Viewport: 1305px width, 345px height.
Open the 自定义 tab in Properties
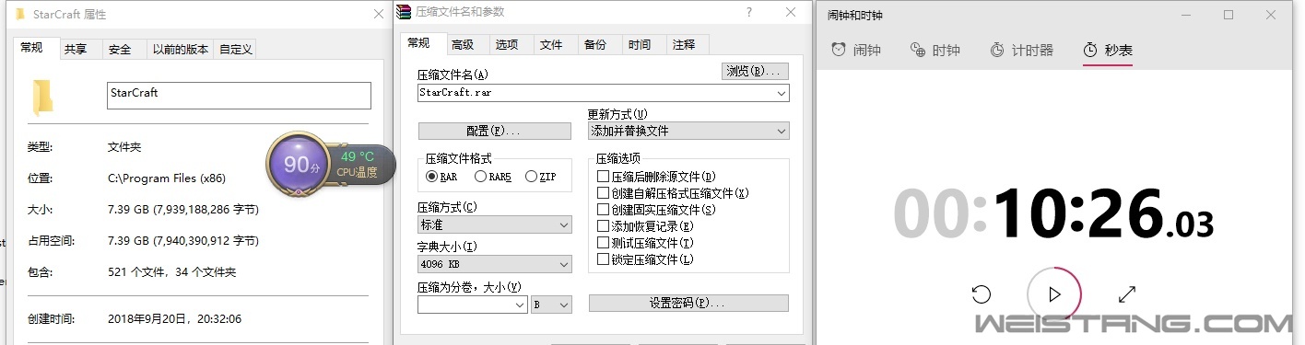[236, 50]
